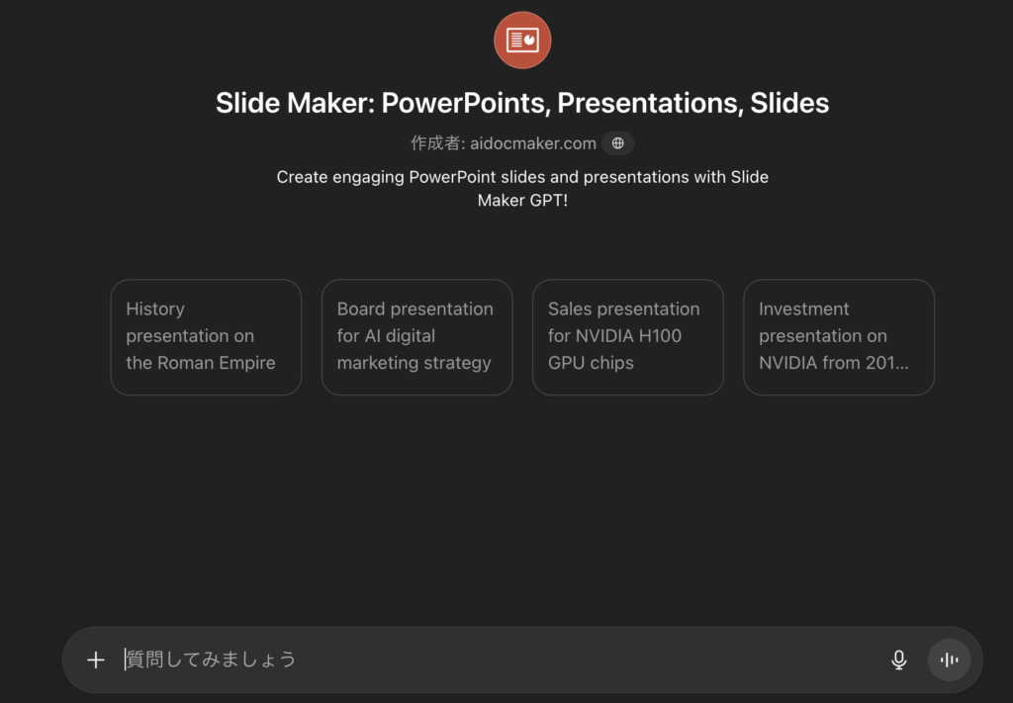Start dictation with the microphone icon

coord(898,659)
